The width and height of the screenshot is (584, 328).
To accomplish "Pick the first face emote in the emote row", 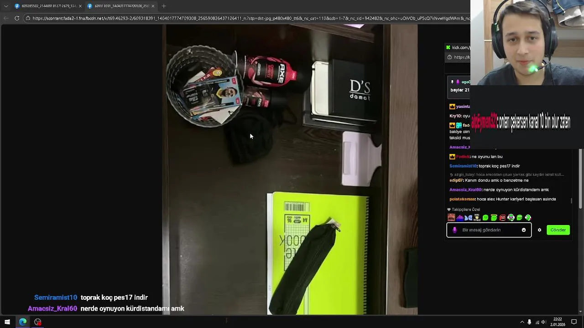I will pyautogui.click(x=451, y=218).
